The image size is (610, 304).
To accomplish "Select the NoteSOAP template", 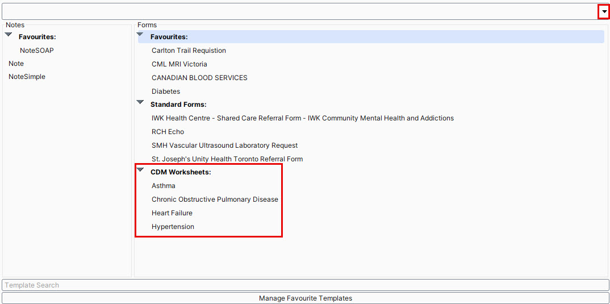I will click(37, 51).
